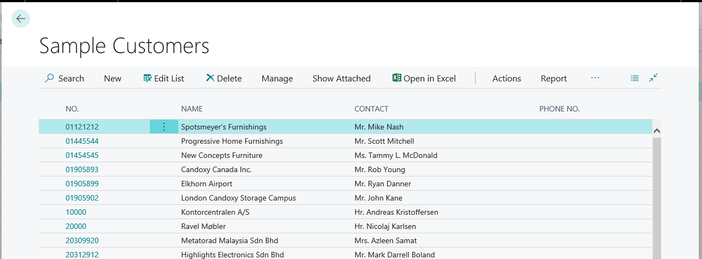Show more options ellipsis in toolbar
This screenshot has height=259, width=702.
pos(595,78)
